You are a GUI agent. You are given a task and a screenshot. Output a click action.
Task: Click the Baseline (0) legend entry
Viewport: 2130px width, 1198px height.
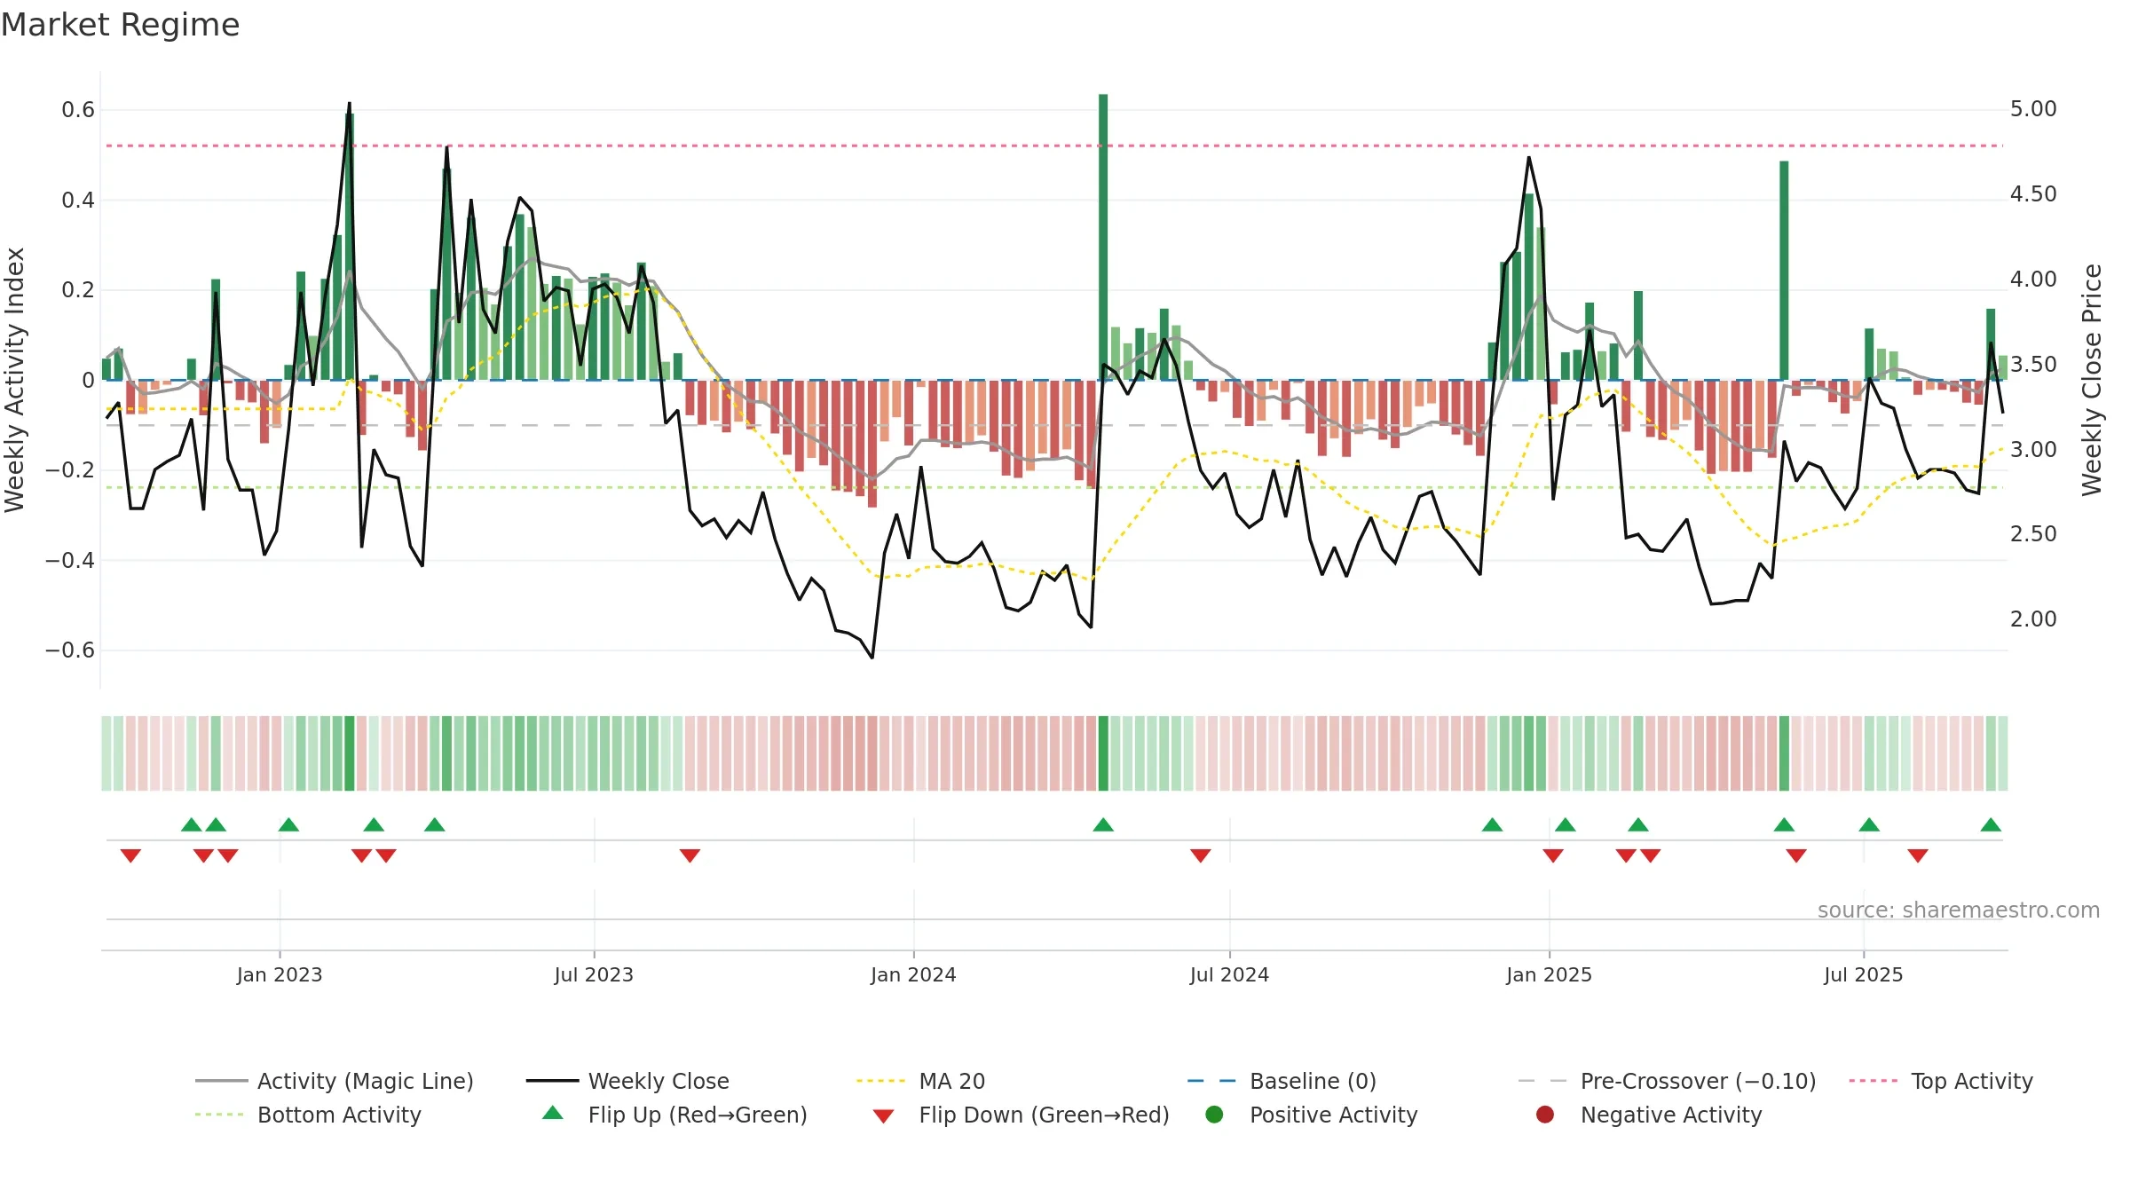point(1282,1081)
